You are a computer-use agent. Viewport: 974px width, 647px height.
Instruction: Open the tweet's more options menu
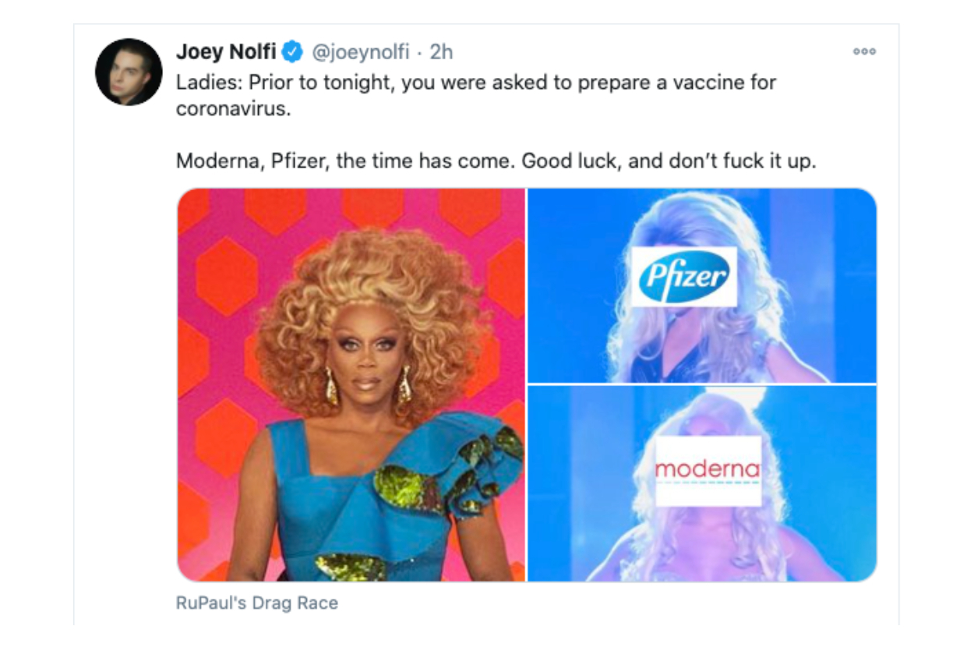point(864,51)
